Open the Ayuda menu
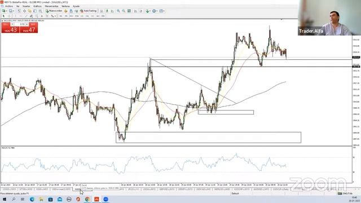Image resolution: width=361 pixels, height=203 pixels. [76, 6]
